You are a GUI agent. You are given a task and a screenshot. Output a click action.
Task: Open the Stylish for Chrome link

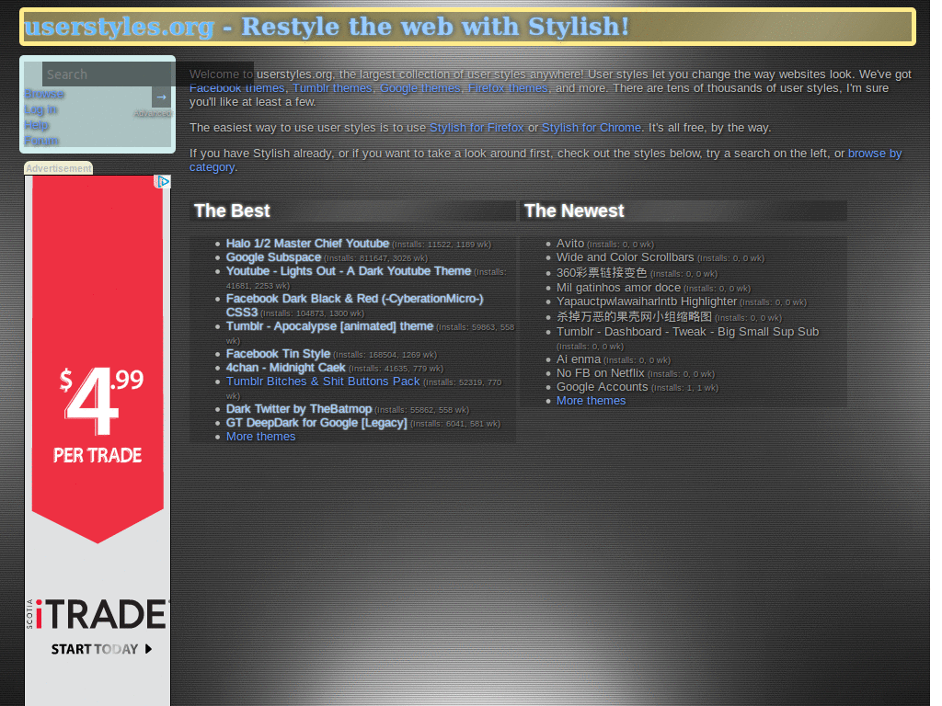[592, 128]
